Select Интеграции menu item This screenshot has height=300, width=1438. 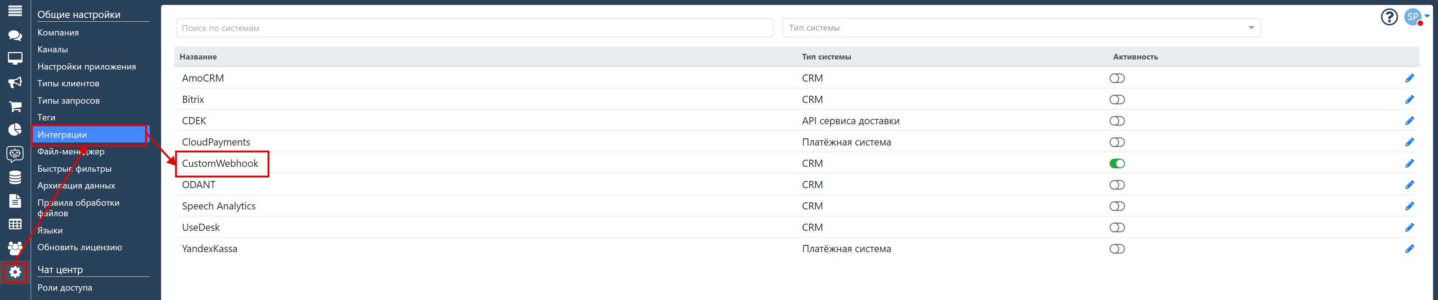click(x=90, y=134)
